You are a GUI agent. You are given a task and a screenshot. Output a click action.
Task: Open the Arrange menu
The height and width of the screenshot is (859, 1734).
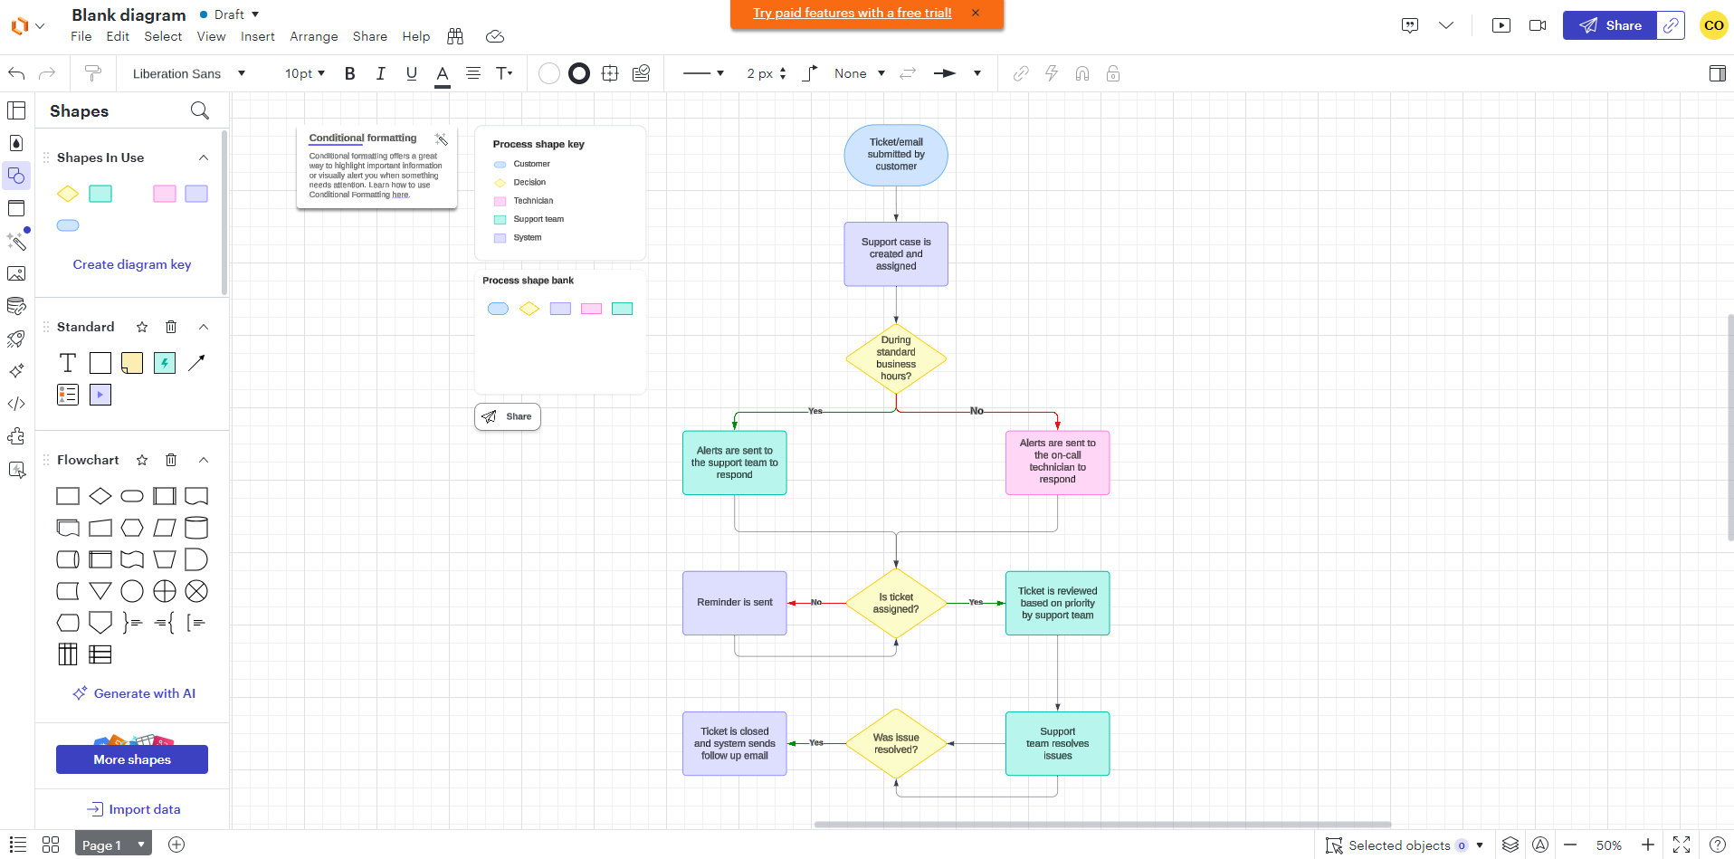tap(314, 36)
